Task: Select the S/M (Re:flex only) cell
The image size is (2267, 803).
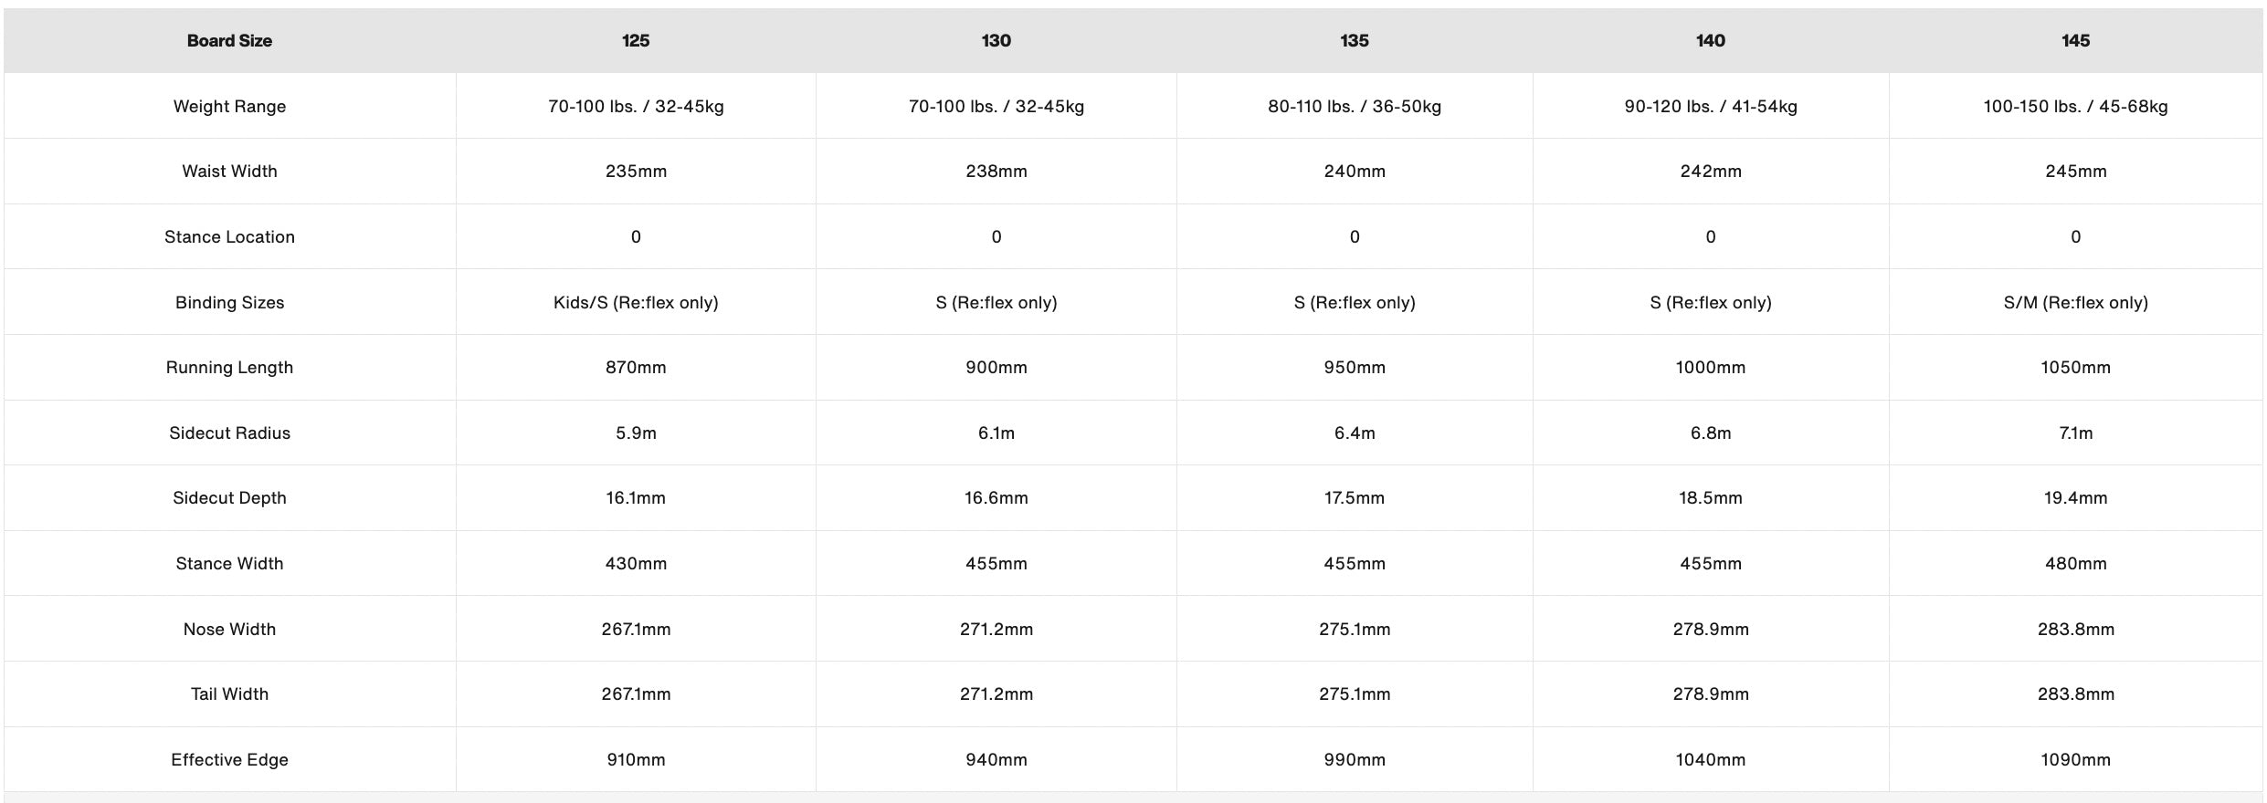Action: (x=2075, y=302)
